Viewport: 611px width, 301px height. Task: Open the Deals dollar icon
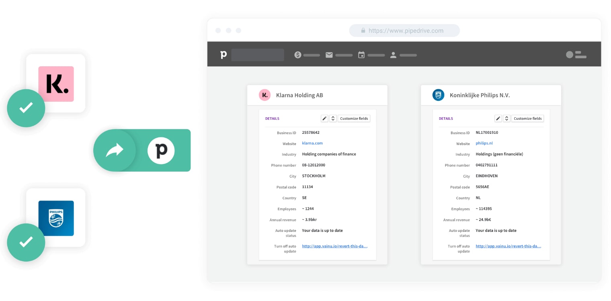(x=297, y=55)
